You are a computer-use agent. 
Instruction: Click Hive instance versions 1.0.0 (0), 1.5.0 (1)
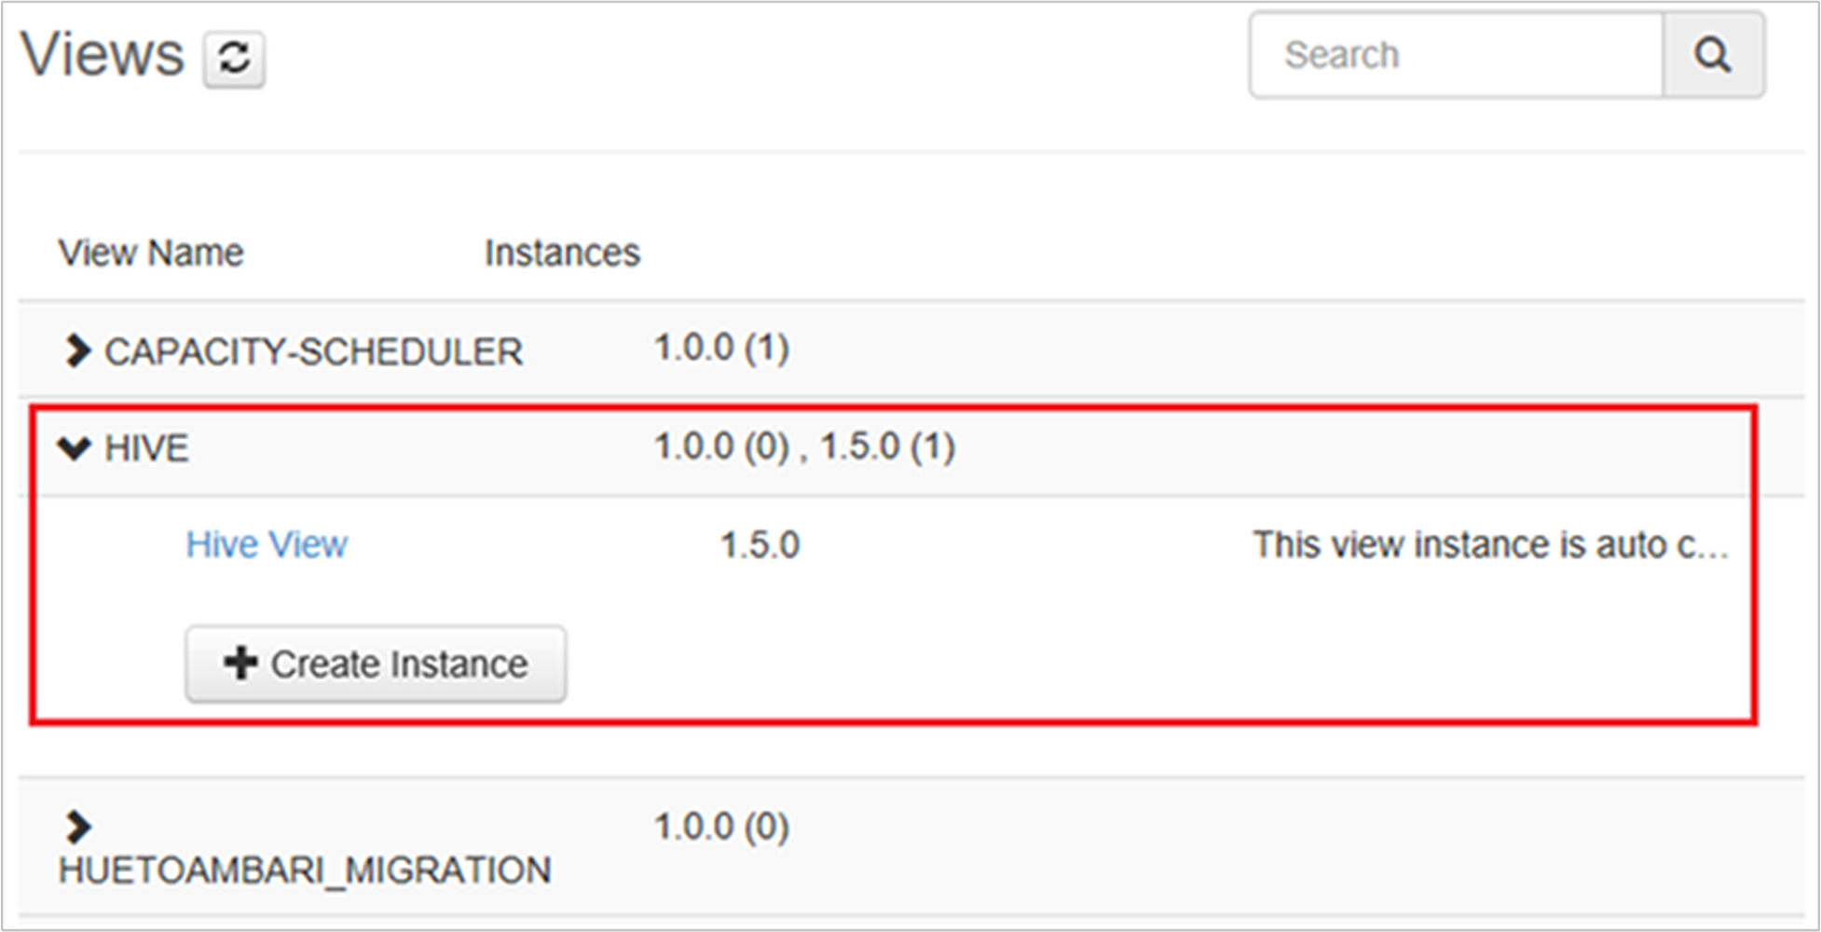804,446
